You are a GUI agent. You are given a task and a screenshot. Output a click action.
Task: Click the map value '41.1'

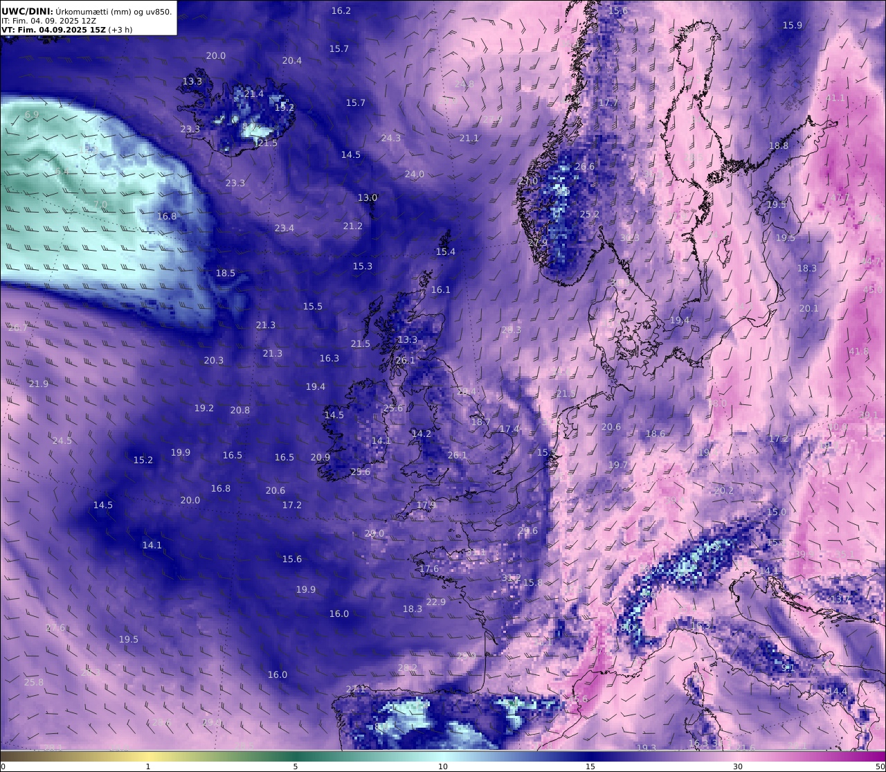[835, 98]
